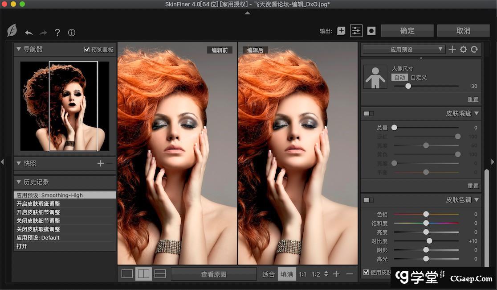The image size is (497, 290).
Task: Collapse the 历史记录 panel
Action: 19,182
